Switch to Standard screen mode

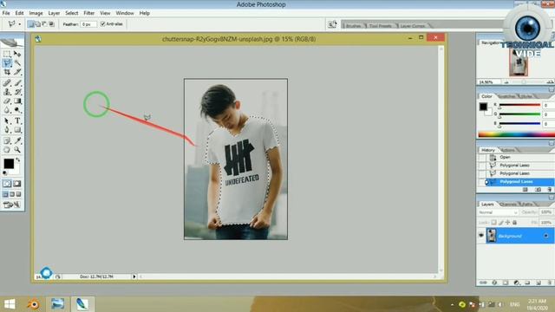5,194
